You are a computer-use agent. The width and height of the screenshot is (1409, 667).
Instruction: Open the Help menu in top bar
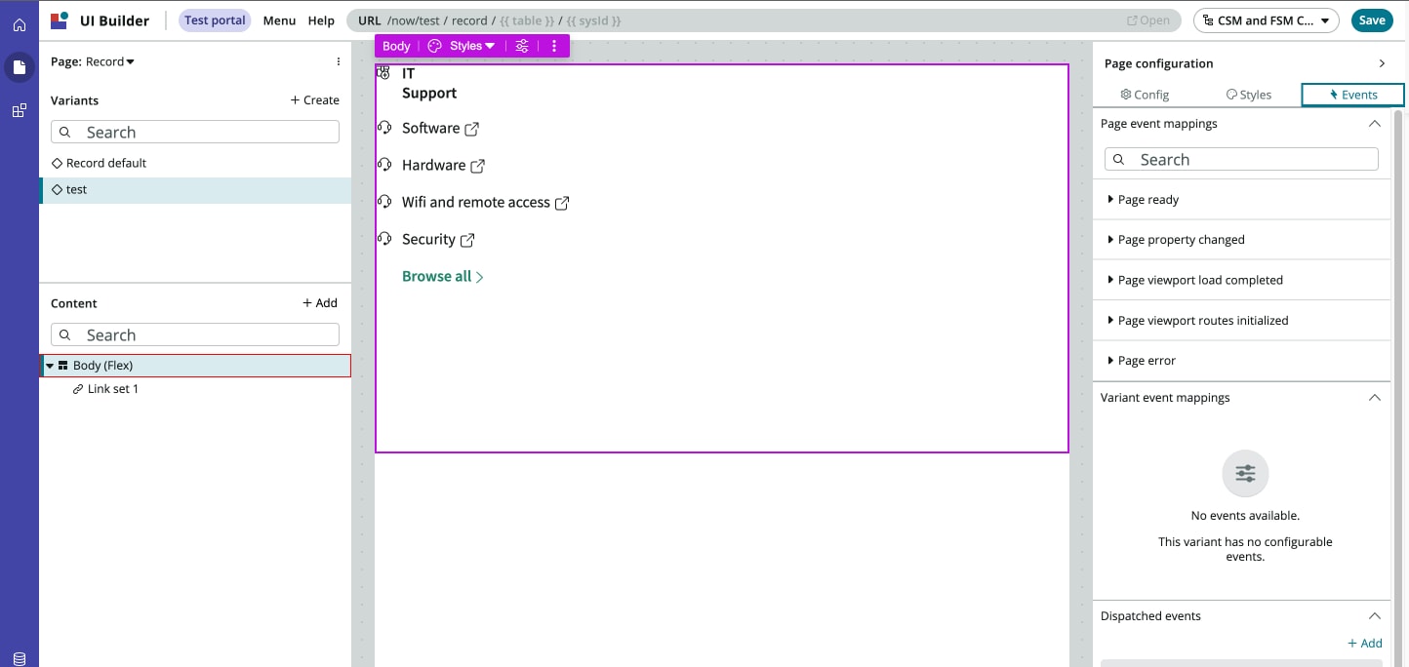point(321,20)
